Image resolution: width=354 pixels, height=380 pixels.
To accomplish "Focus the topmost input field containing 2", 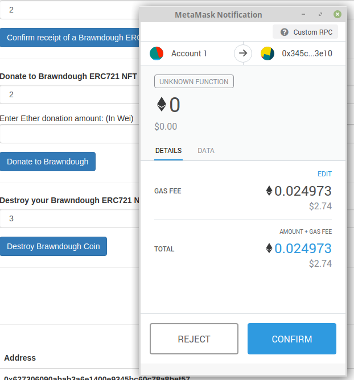I will point(70,10).
